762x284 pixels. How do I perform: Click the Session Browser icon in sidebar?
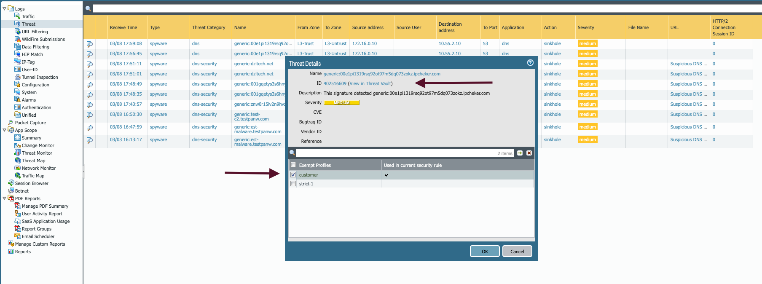11,183
